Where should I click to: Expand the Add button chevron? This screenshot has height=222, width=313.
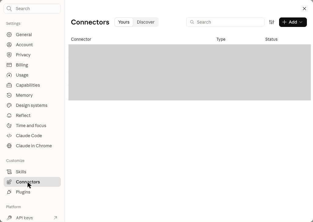[301, 22]
